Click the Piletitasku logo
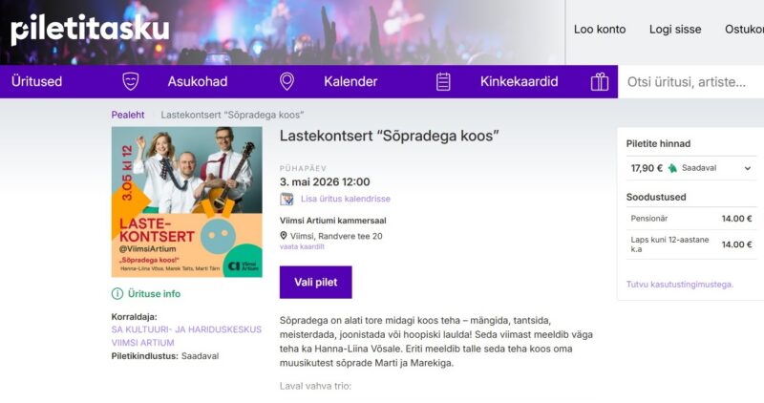This screenshot has height=403, width=764. point(90,30)
